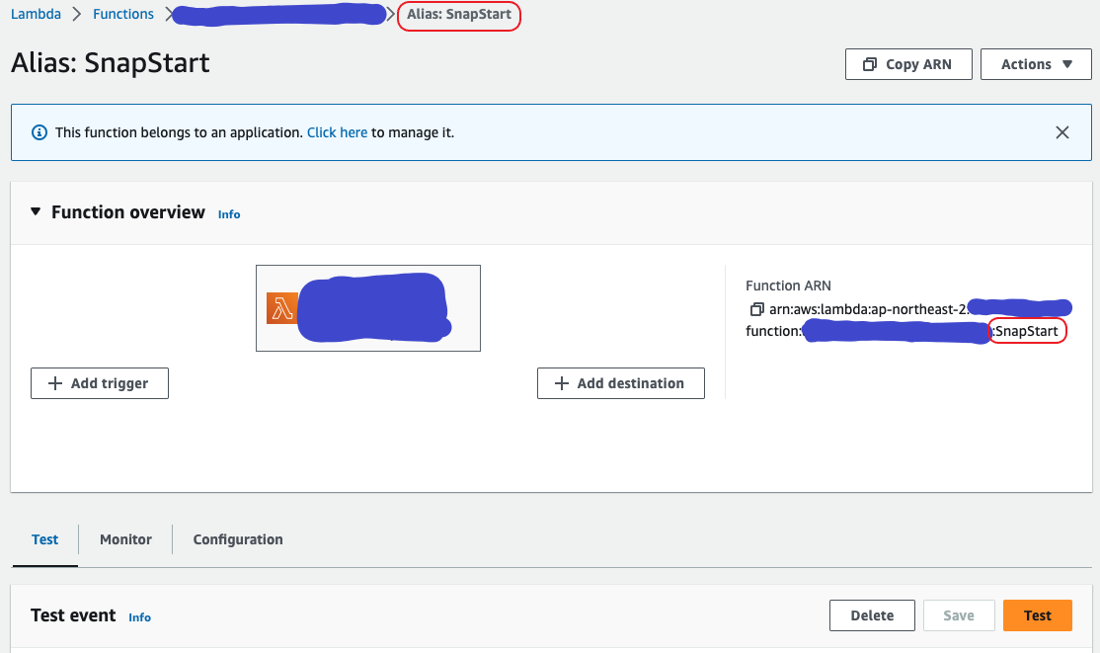
Task: Open Info link beside Test event
Action: click(x=140, y=617)
